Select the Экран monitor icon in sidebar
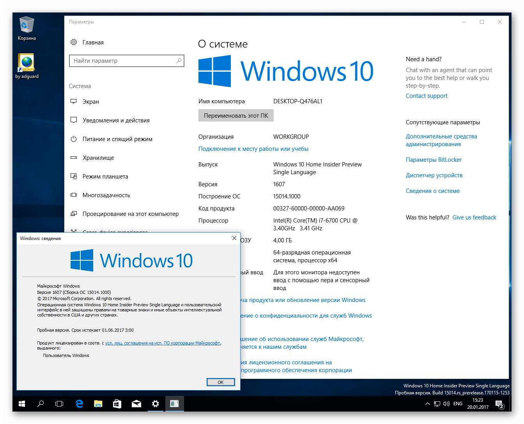The image size is (524, 424). [x=74, y=101]
